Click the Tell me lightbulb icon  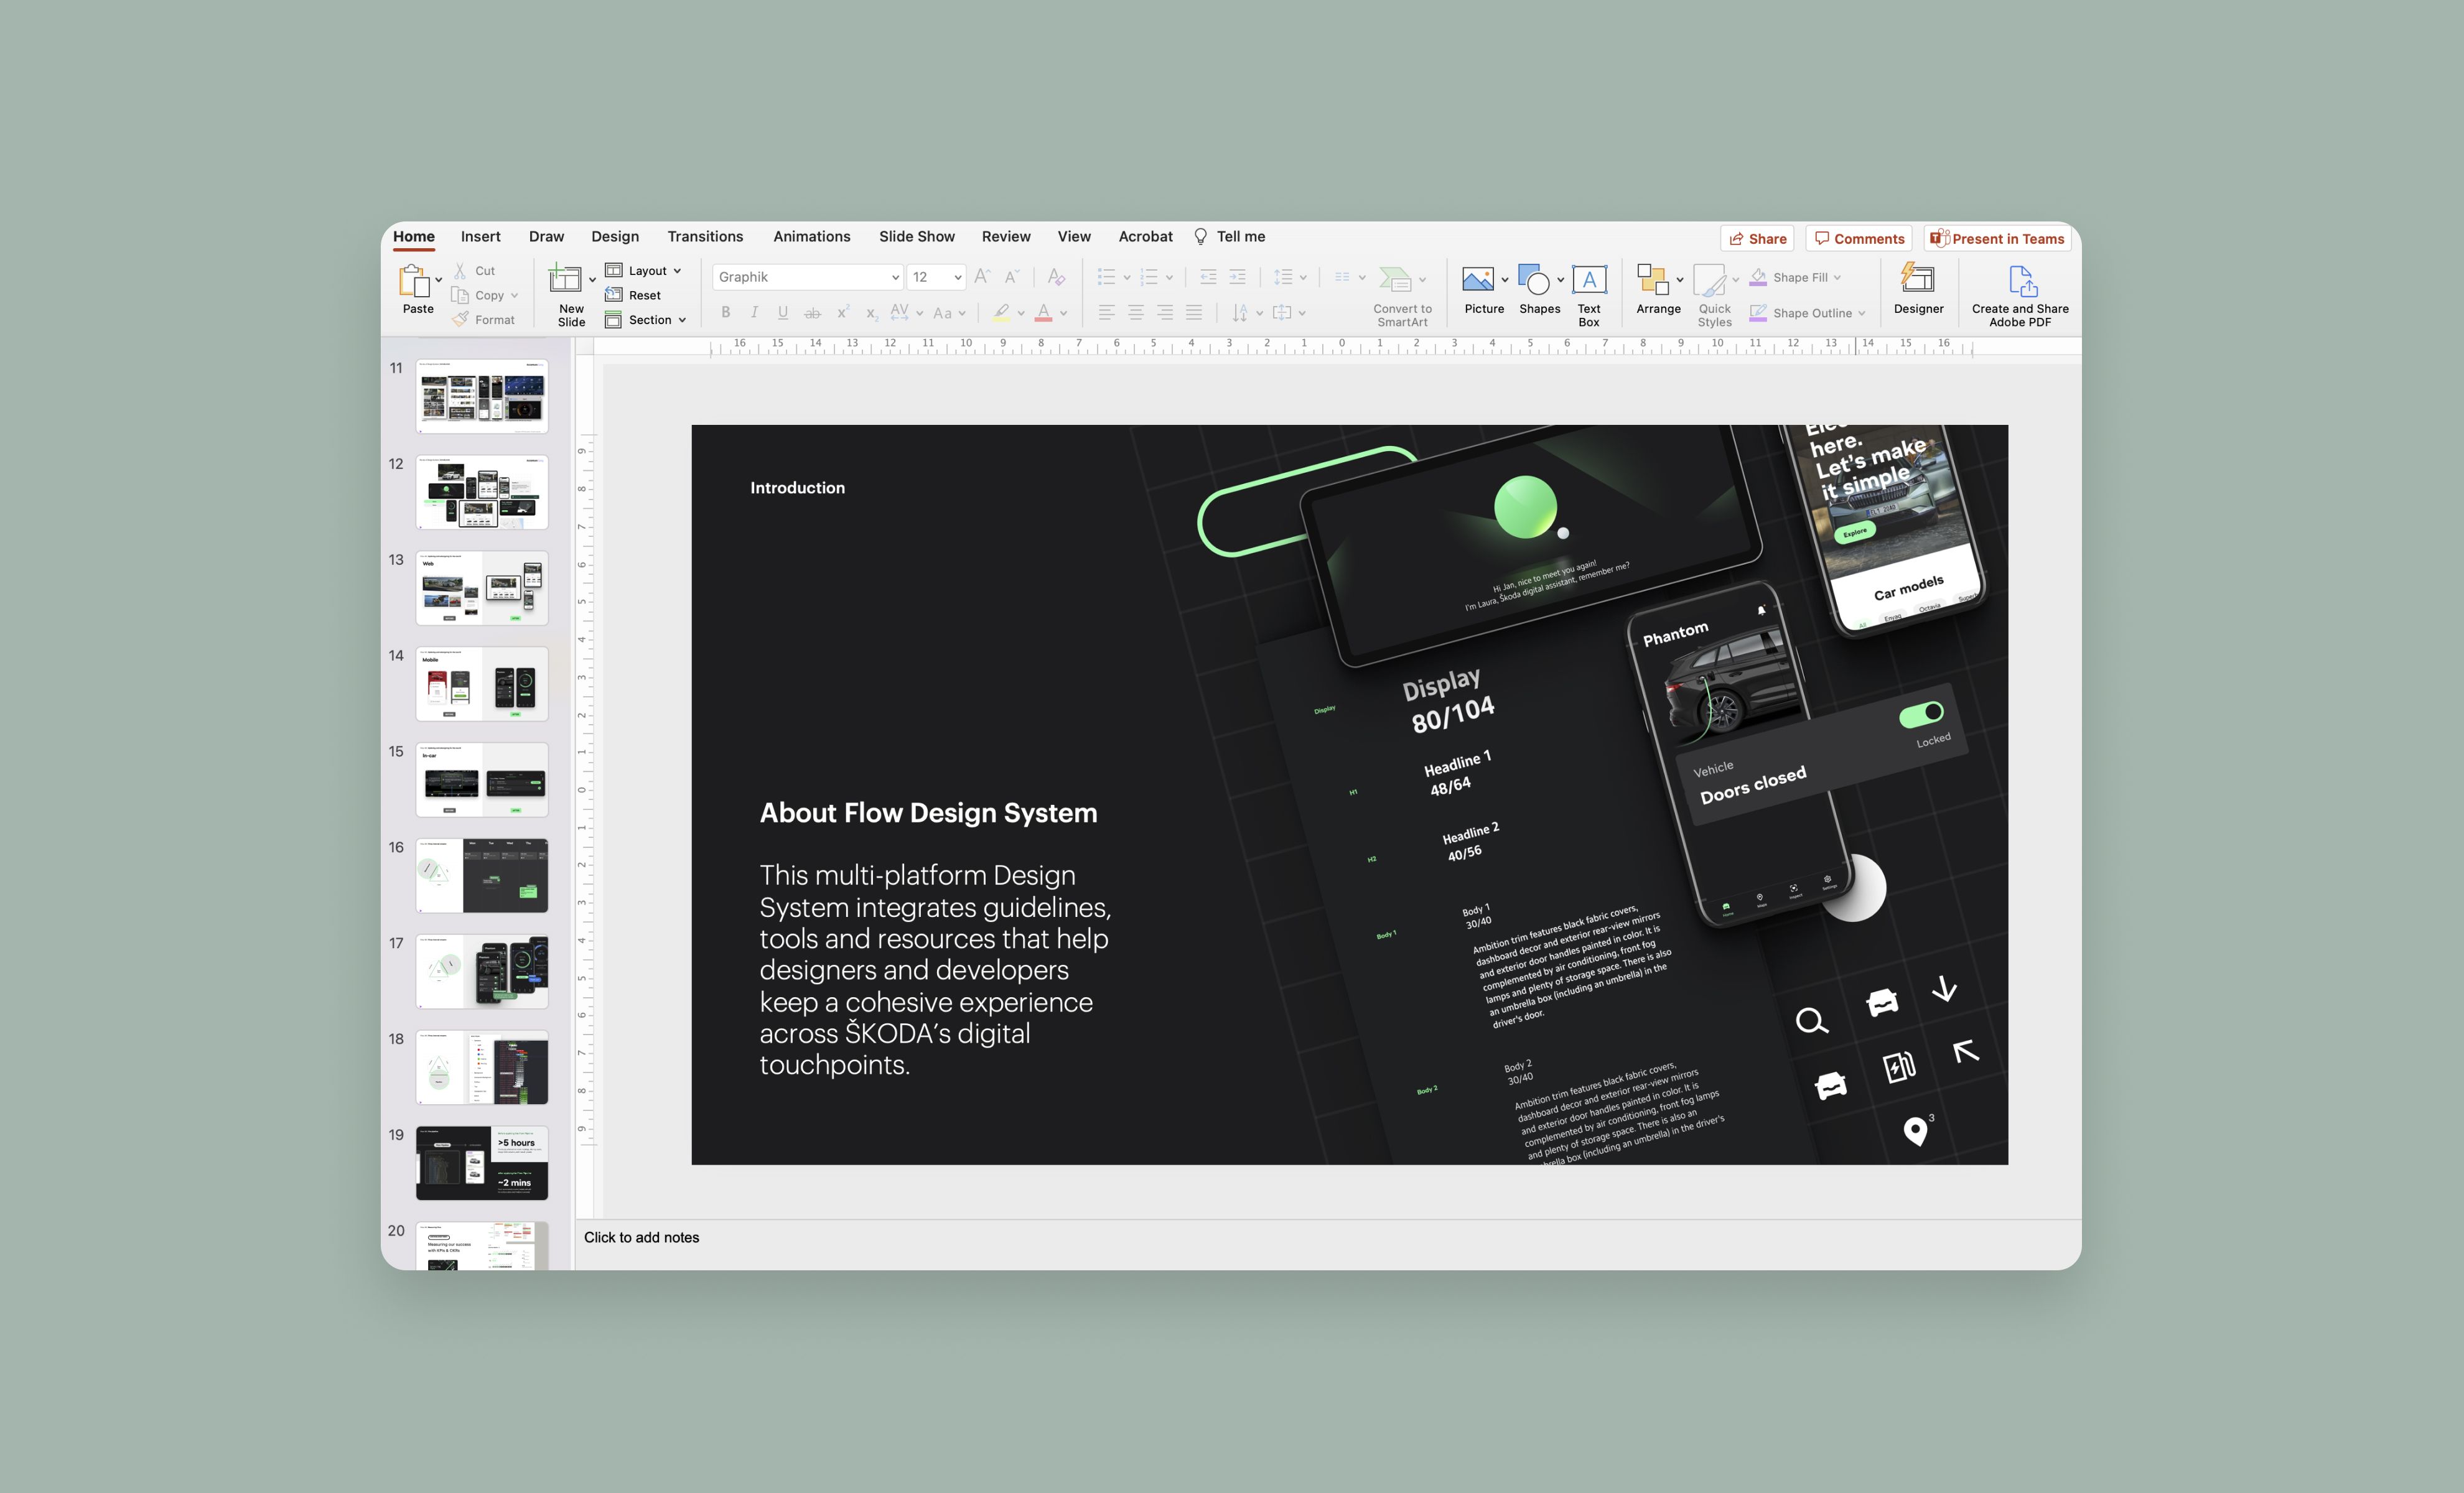1200,237
